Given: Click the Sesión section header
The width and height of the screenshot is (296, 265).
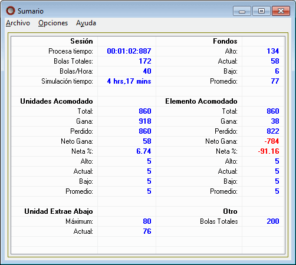Looking at the screenshot, I should click(x=81, y=41).
